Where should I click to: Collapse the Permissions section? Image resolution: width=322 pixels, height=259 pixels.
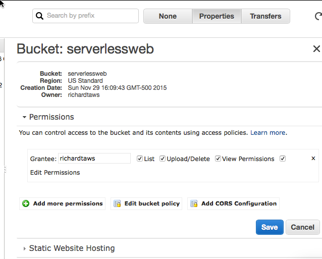point(24,117)
